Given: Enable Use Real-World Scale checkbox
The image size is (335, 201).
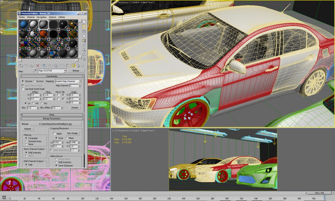Looking at the screenshot, I should coord(23,89).
